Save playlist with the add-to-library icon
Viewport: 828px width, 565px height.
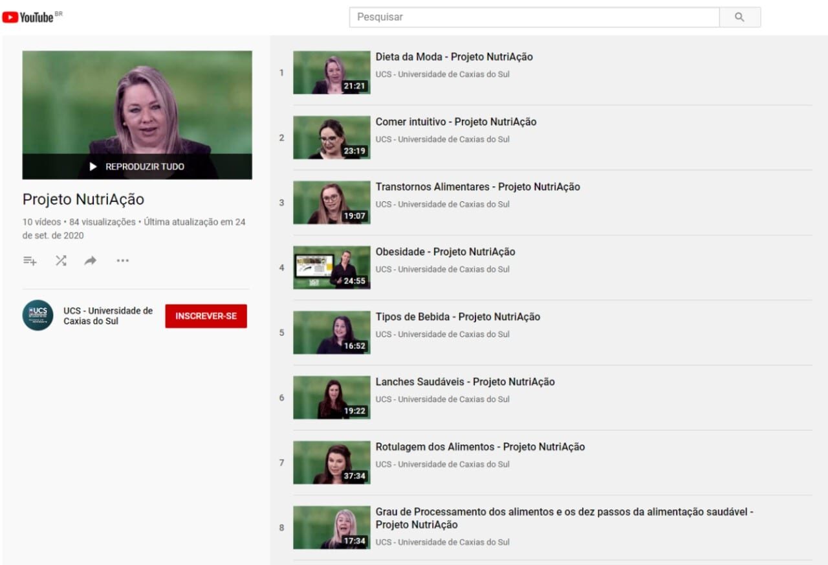30,261
